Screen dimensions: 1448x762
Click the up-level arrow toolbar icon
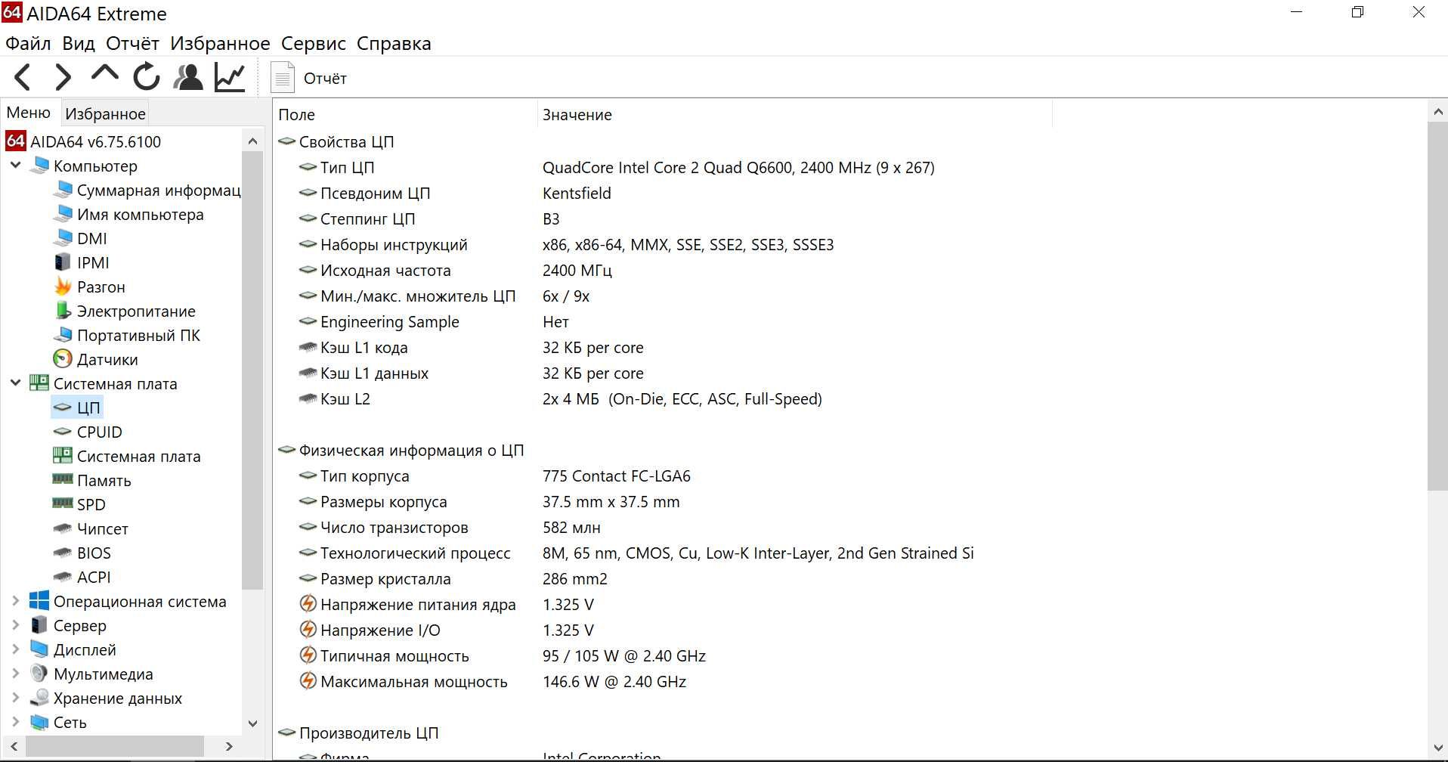coord(104,74)
